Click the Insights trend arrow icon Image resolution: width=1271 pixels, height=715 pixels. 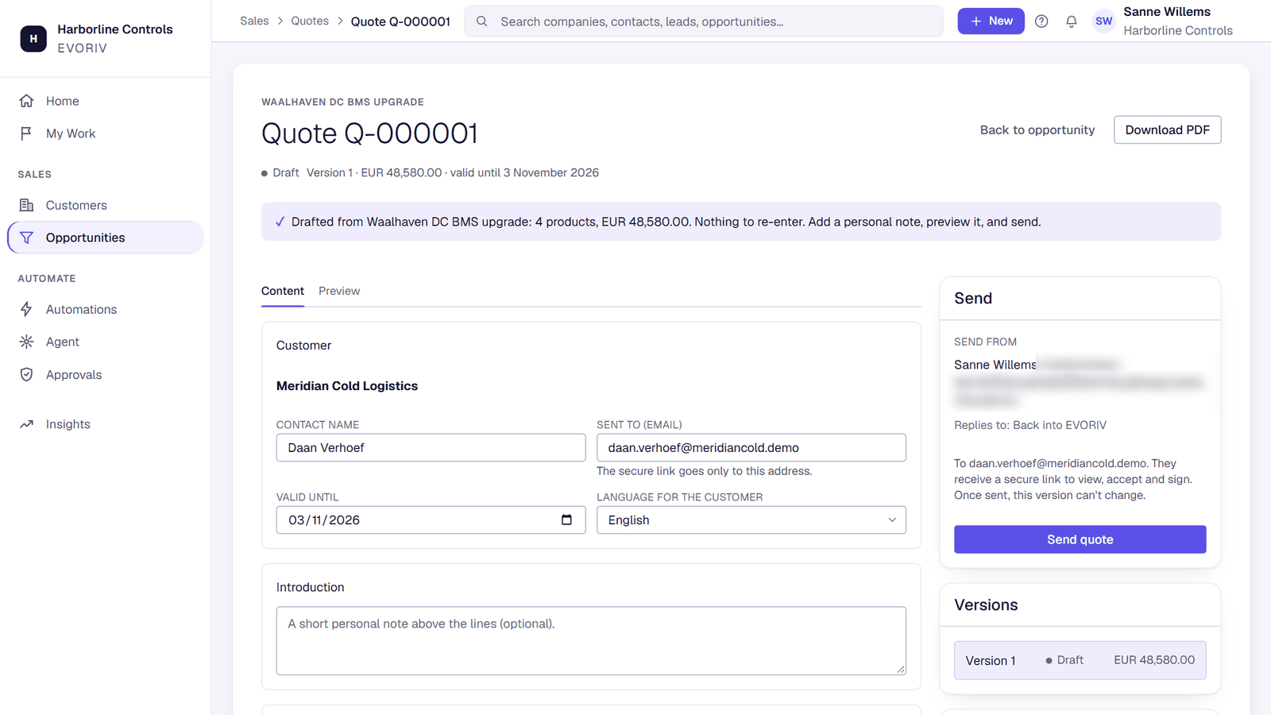pos(26,424)
